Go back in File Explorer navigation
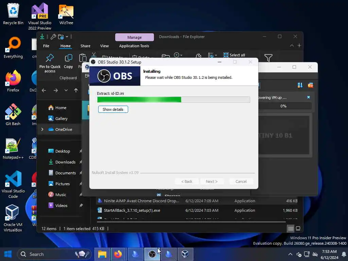348x261 pixels. coord(44,90)
